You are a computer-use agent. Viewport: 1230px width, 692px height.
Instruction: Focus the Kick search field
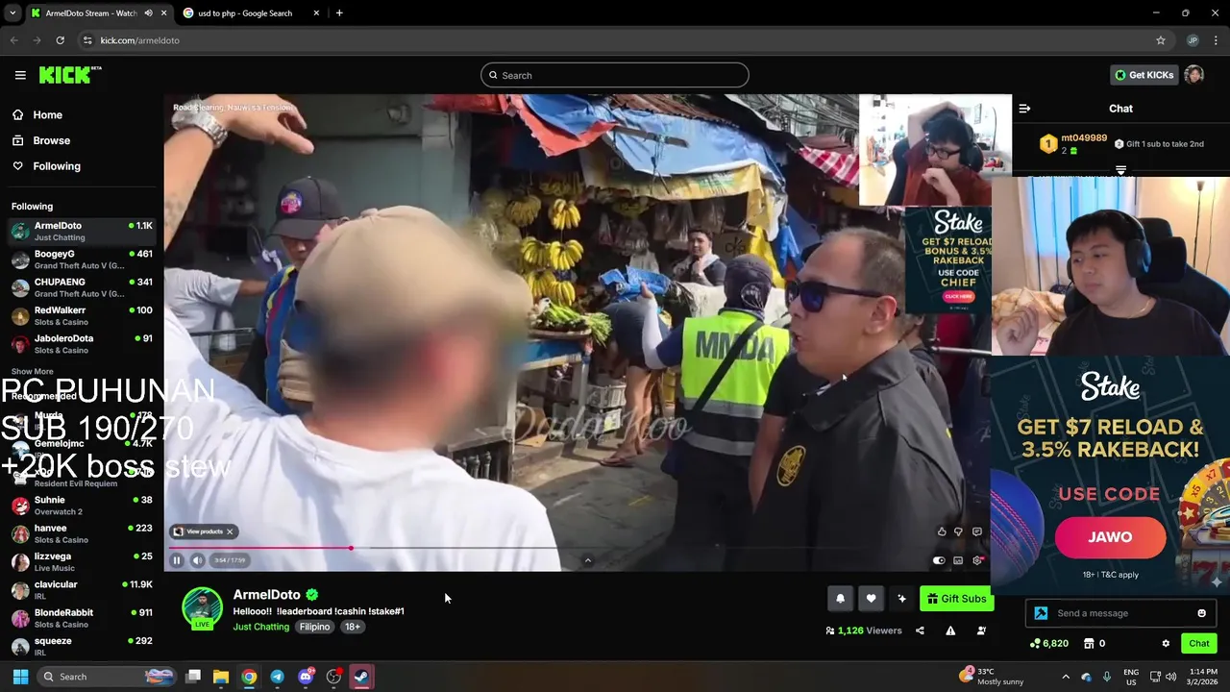(x=615, y=75)
